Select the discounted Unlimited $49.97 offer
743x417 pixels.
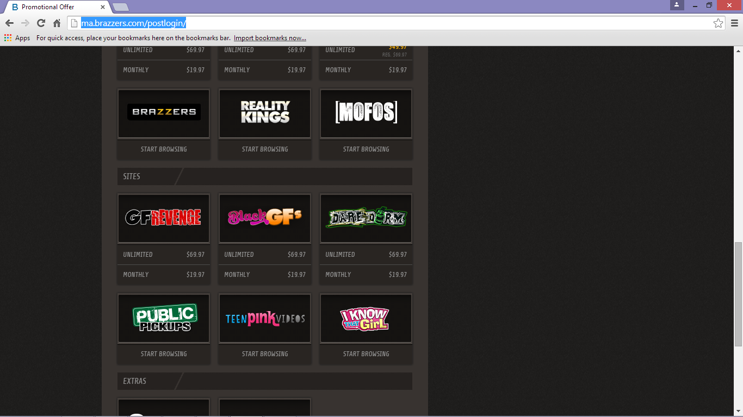click(x=366, y=52)
